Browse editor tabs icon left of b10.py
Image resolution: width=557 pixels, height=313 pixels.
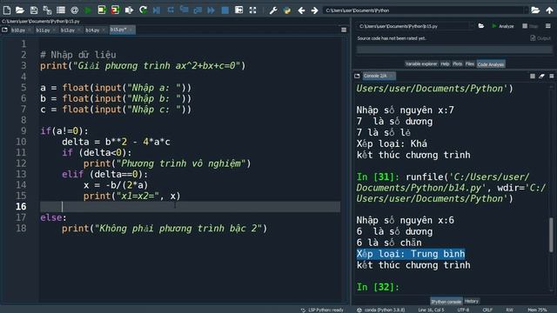click(x=4, y=30)
